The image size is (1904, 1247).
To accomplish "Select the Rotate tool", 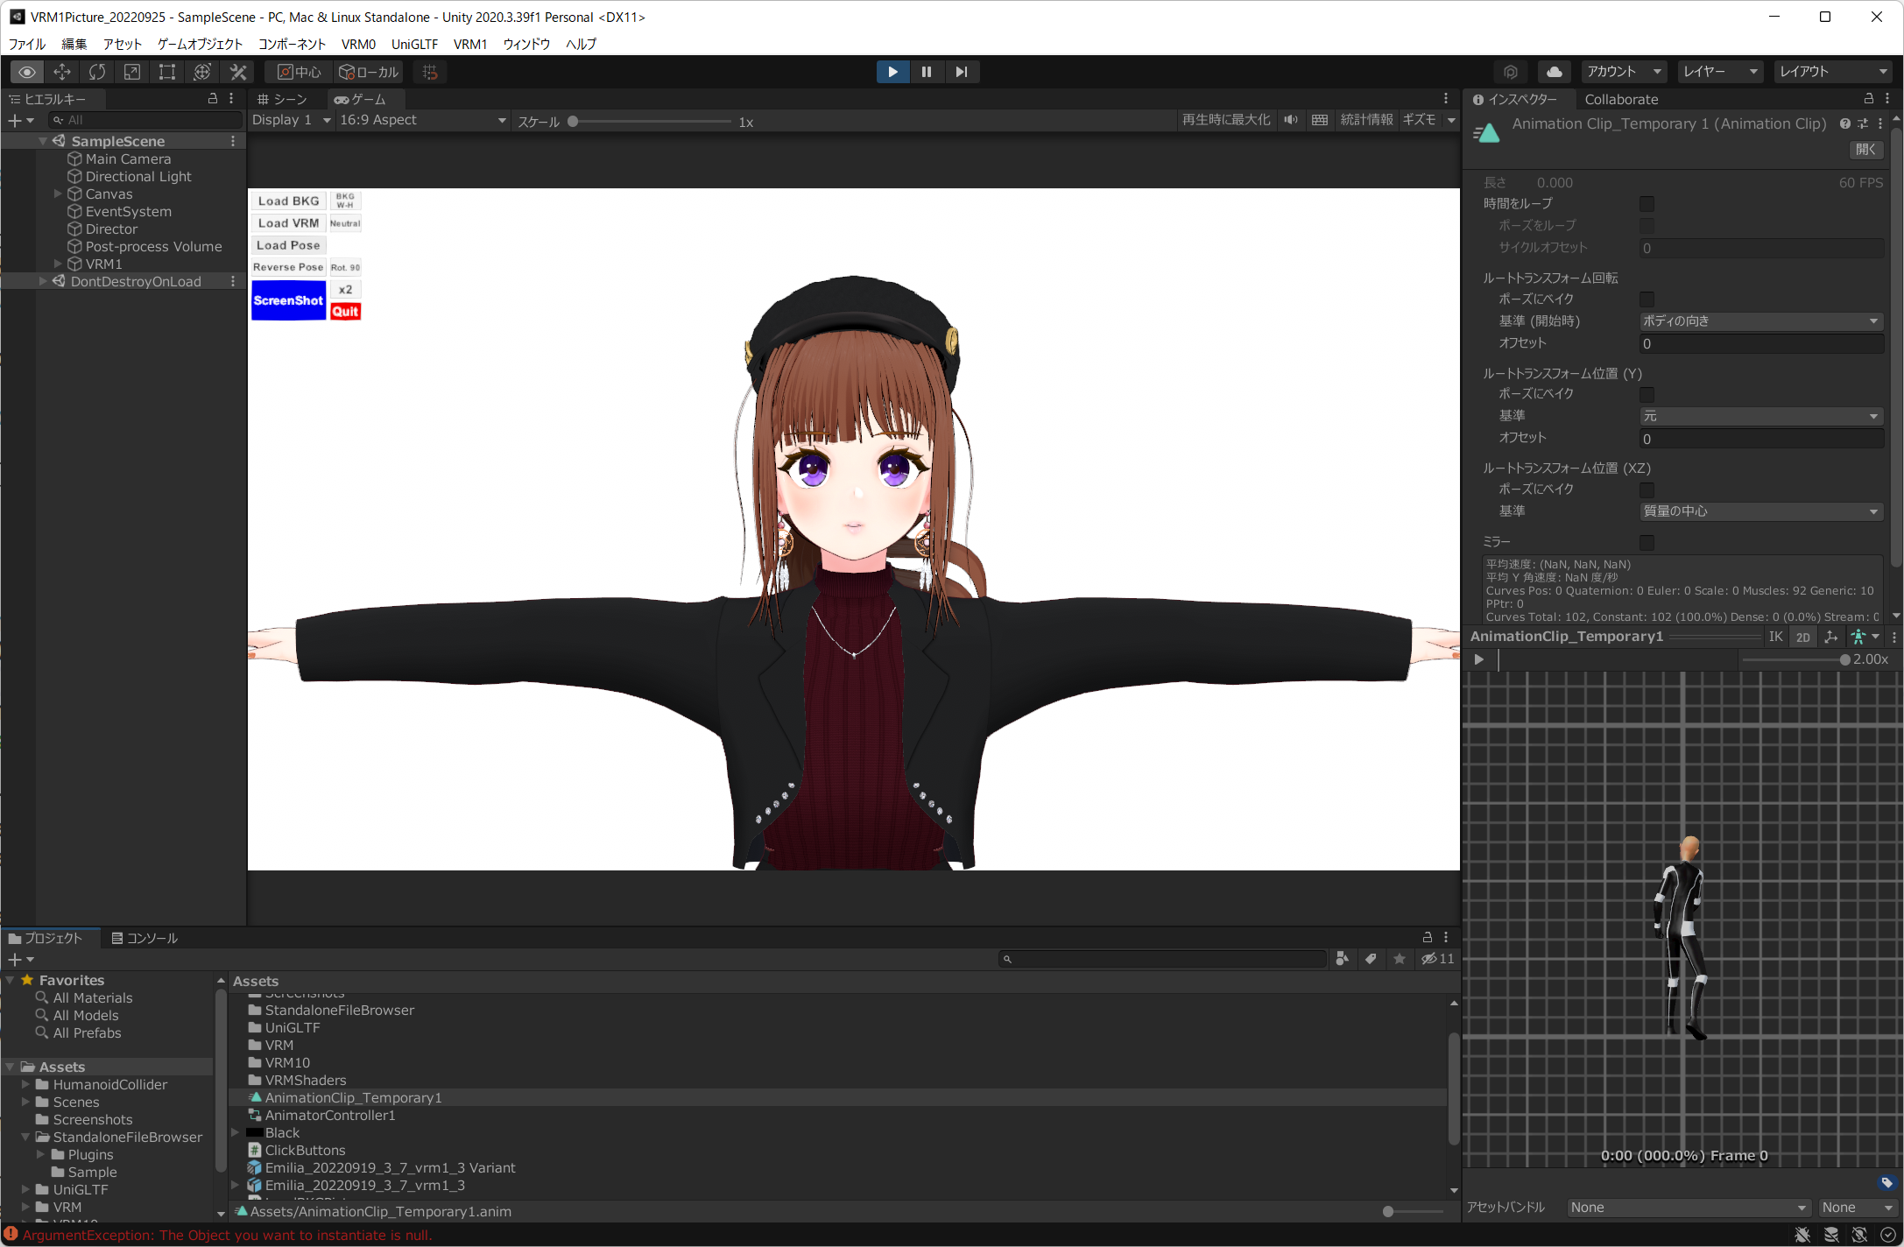I will coord(97,72).
